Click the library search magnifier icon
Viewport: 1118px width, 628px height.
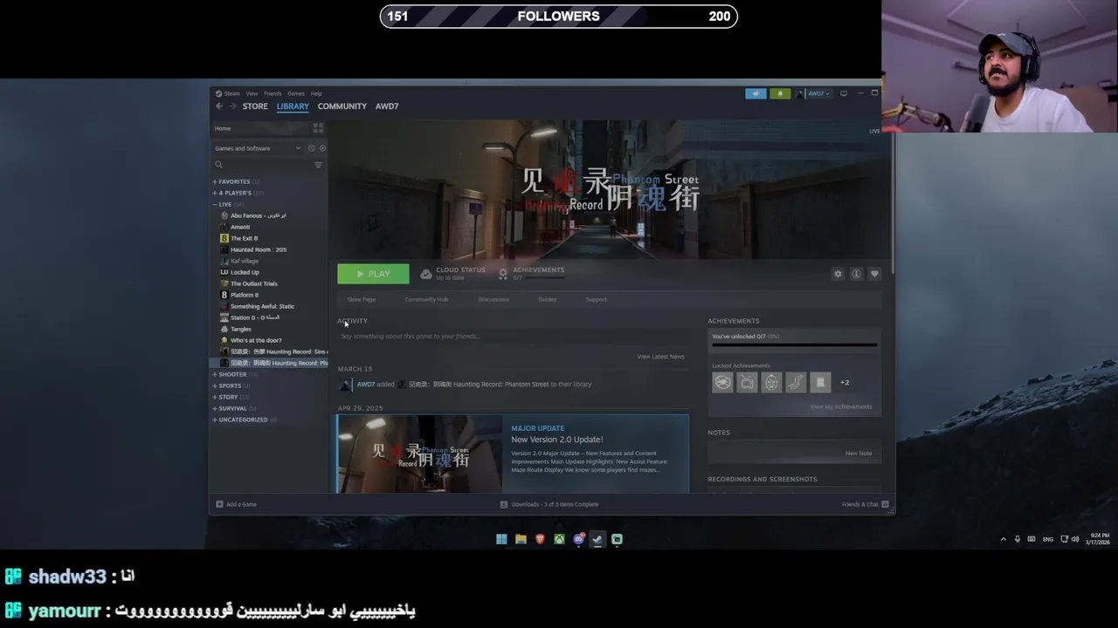tap(219, 165)
